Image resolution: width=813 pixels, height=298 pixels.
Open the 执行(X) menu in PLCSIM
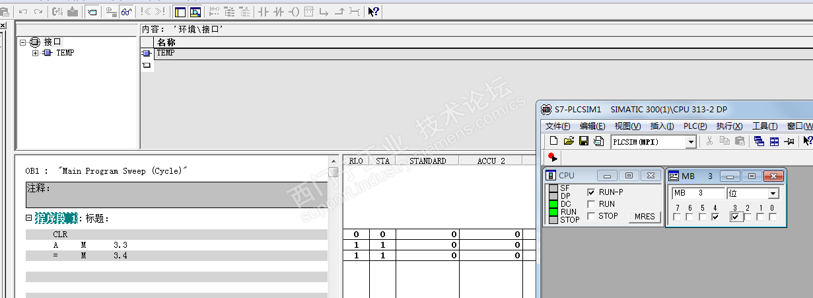(729, 126)
